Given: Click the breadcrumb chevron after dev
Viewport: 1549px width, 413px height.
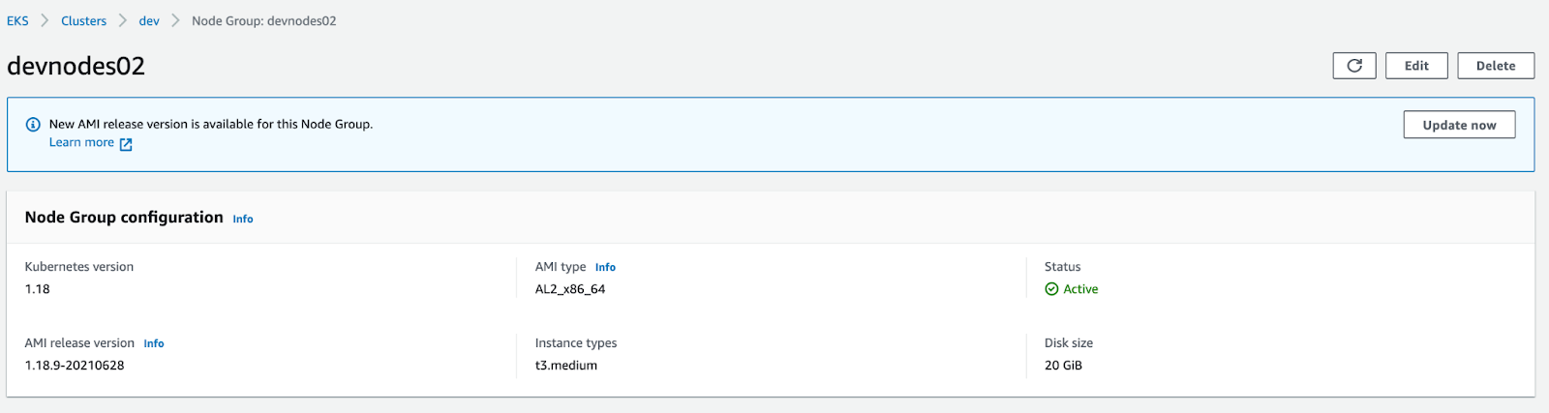Looking at the screenshot, I should [175, 20].
